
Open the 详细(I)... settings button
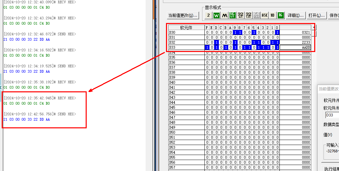click(x=295, y=15)
